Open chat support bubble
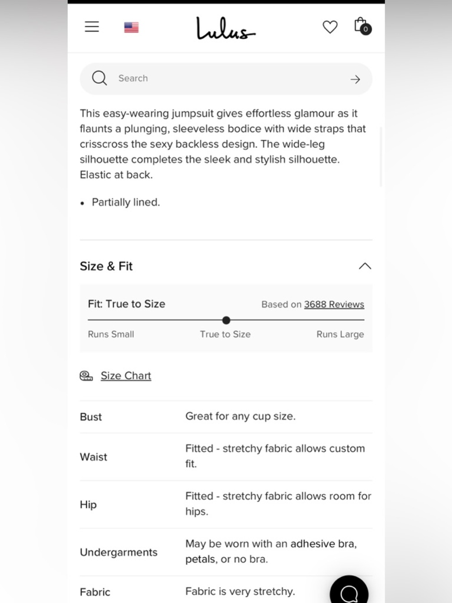This screenshot has width=452, height=603. (349, 590)
